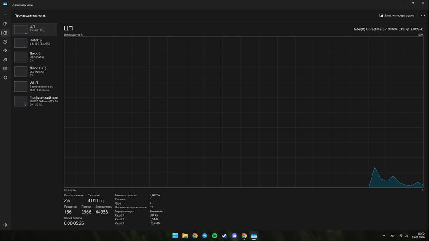
Task: Open the App history page icon
Action: 5,42
